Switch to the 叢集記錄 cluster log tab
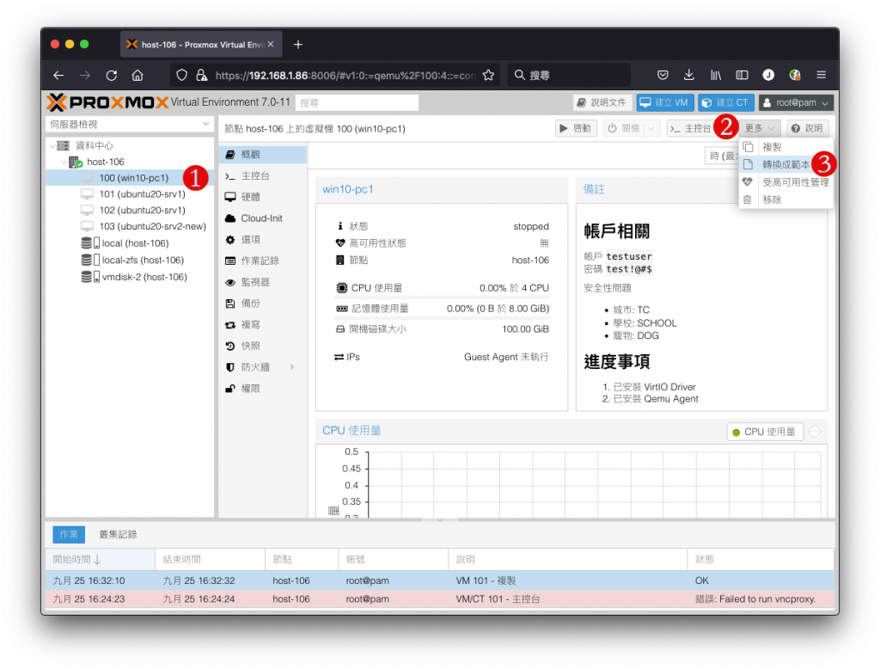Image resolution: width=880 pixels, height=669 pixels. pyautogui.click(x=118, y=535)
